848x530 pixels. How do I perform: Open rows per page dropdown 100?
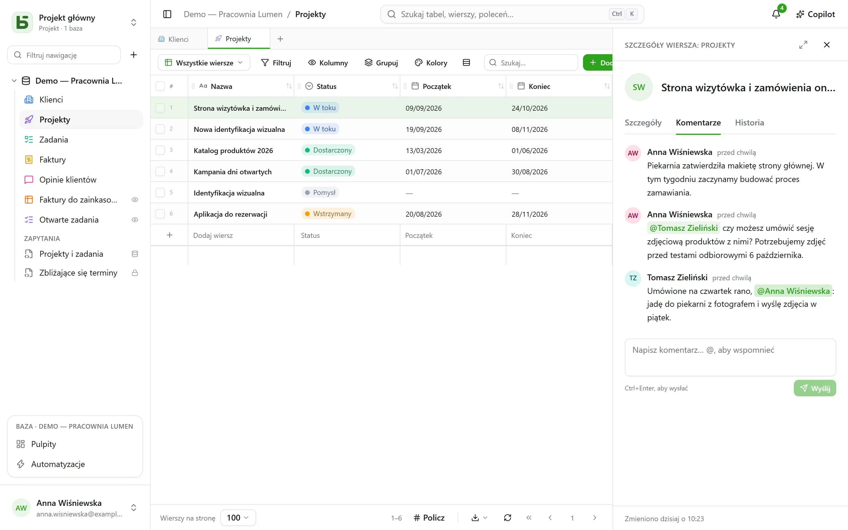pos(238,517)
